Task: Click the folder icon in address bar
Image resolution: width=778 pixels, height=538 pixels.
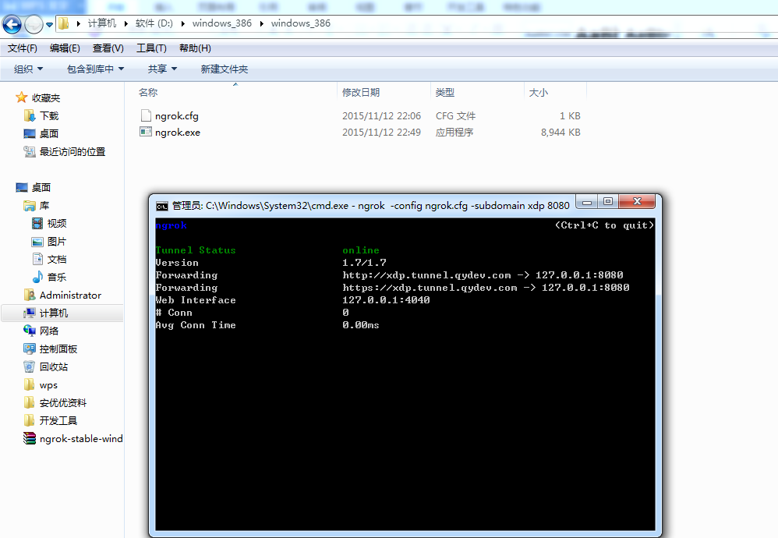Action: 63,23
